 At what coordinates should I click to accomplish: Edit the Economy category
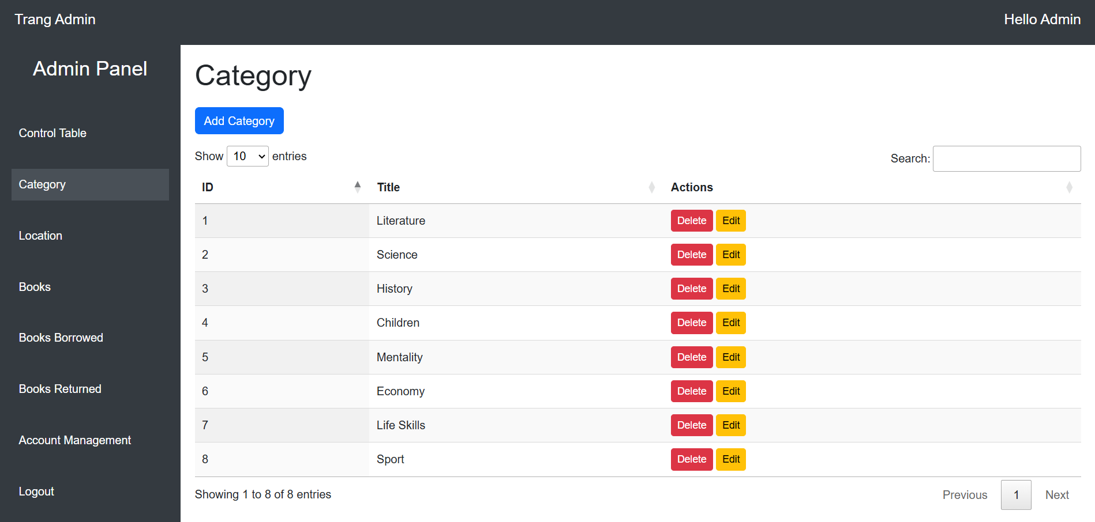pos(730,391)
